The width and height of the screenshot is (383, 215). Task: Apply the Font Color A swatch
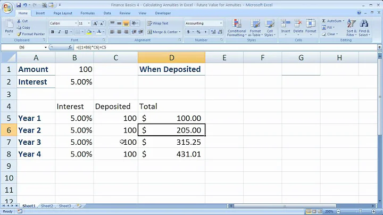pyautogui.click(x=99, y=32)
